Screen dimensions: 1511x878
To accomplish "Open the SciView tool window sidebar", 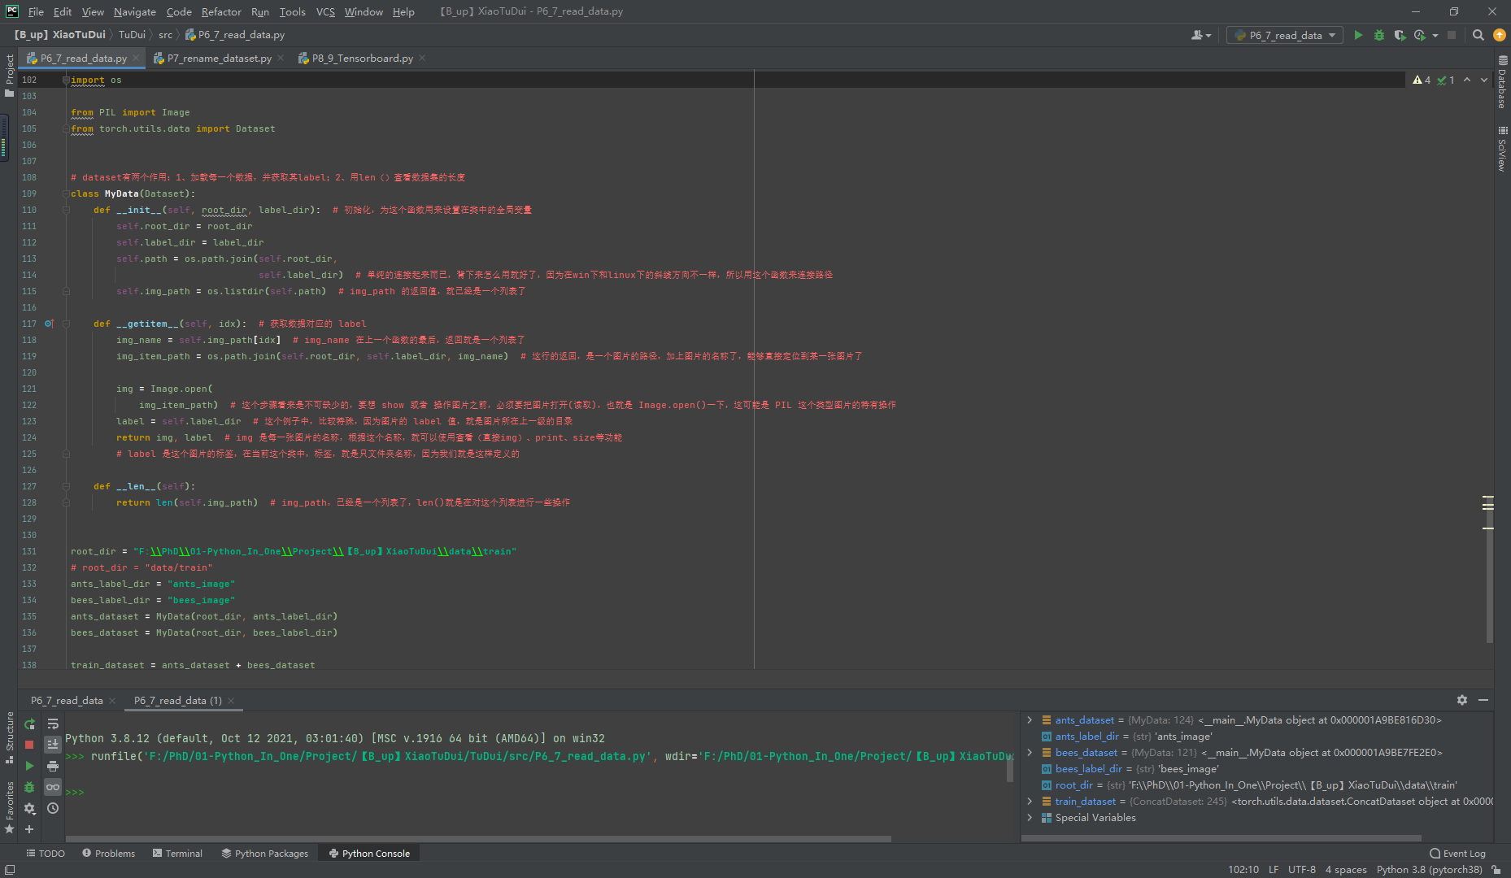I will (1502, 148).
